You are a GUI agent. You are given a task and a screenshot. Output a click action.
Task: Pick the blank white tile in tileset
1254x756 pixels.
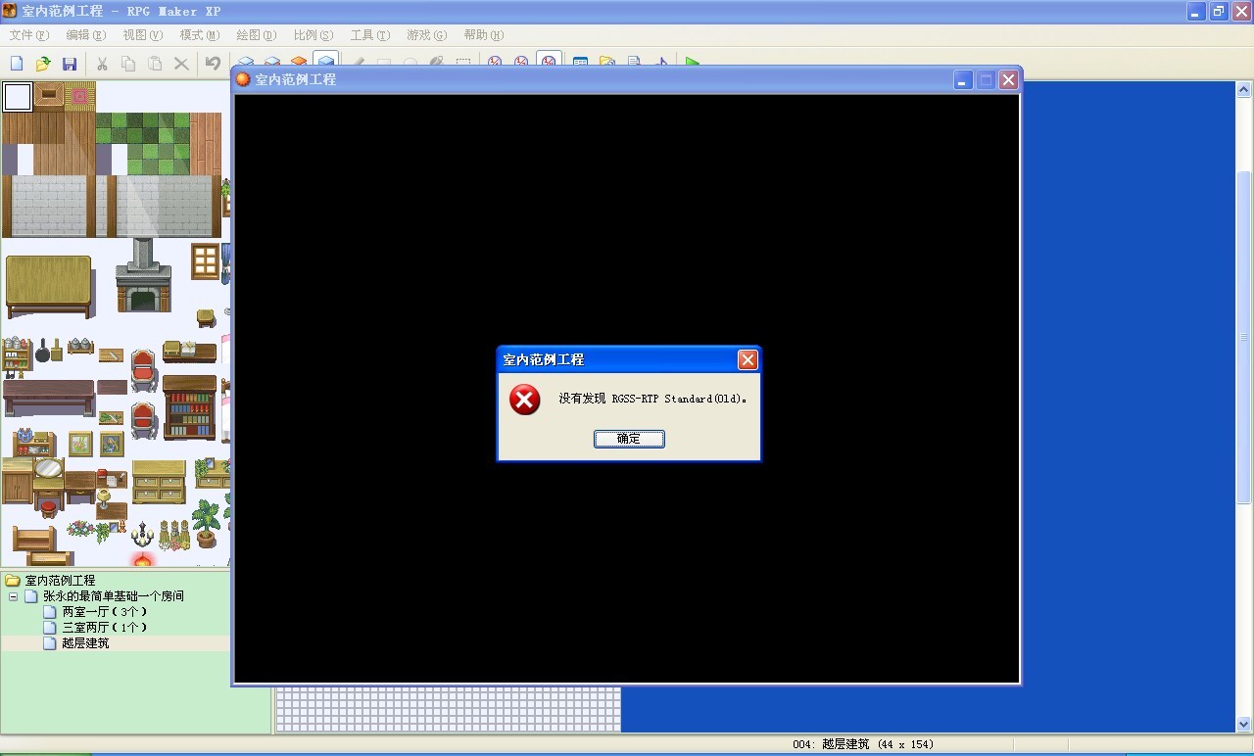pyautogui.click(x=18, y=97)
